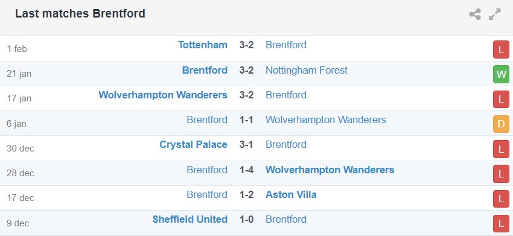Open the Nottingham Forest team link
513x236 pixels.
[x=307, y=70]
